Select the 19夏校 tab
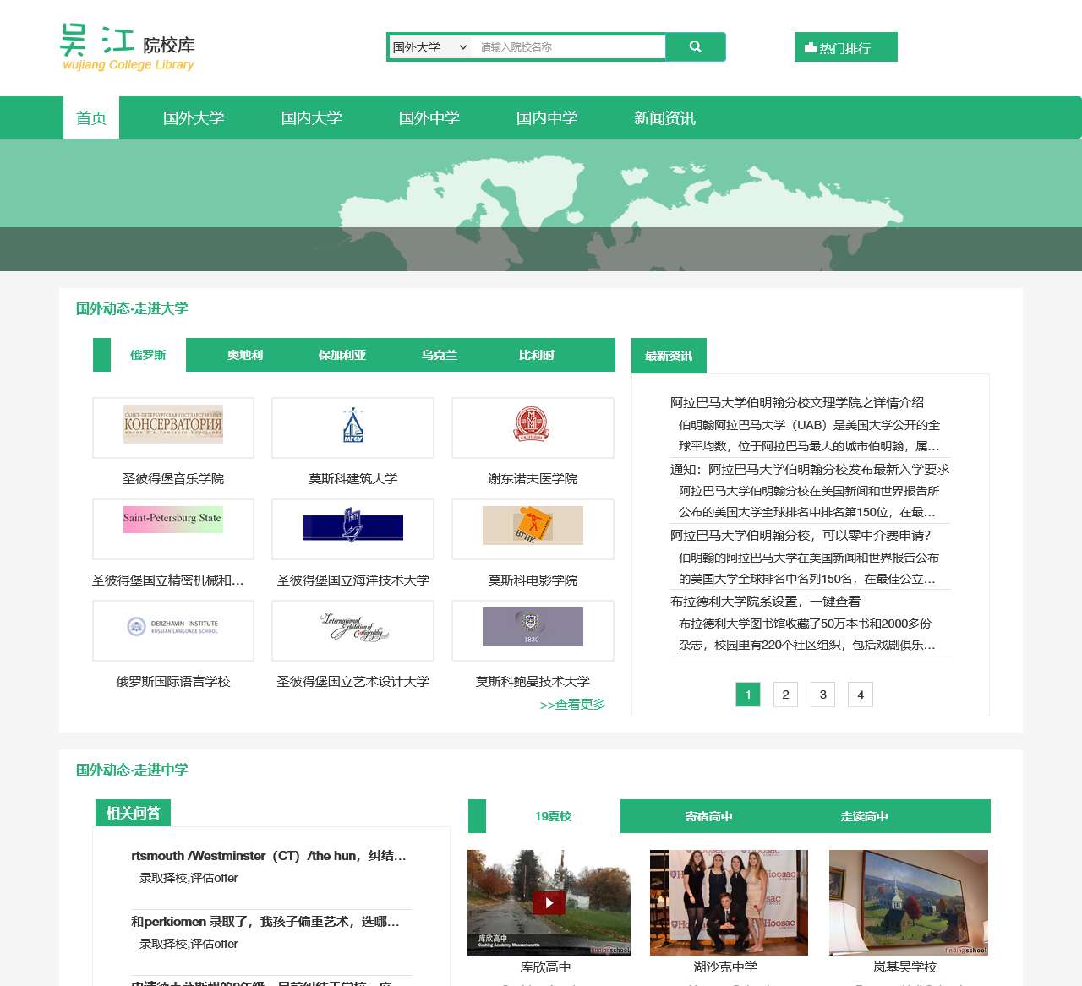The width and height of the screenshot is (1082, 986). tap(553, 816)
